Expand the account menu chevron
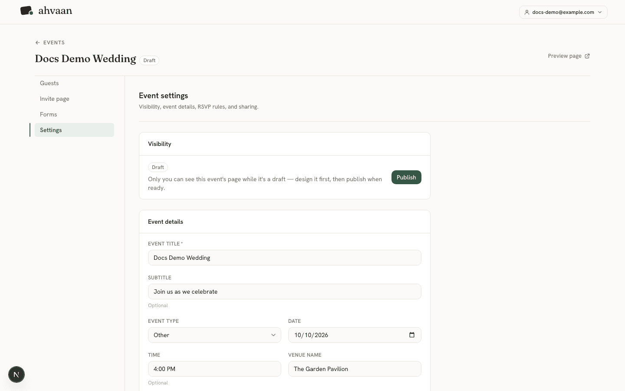Viewport: 625px width, 391px height. point(600,12)
